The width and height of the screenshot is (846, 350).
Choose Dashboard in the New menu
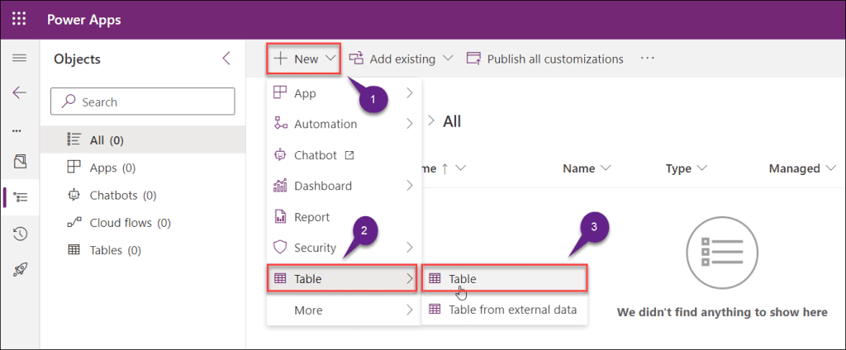point(344,186)
